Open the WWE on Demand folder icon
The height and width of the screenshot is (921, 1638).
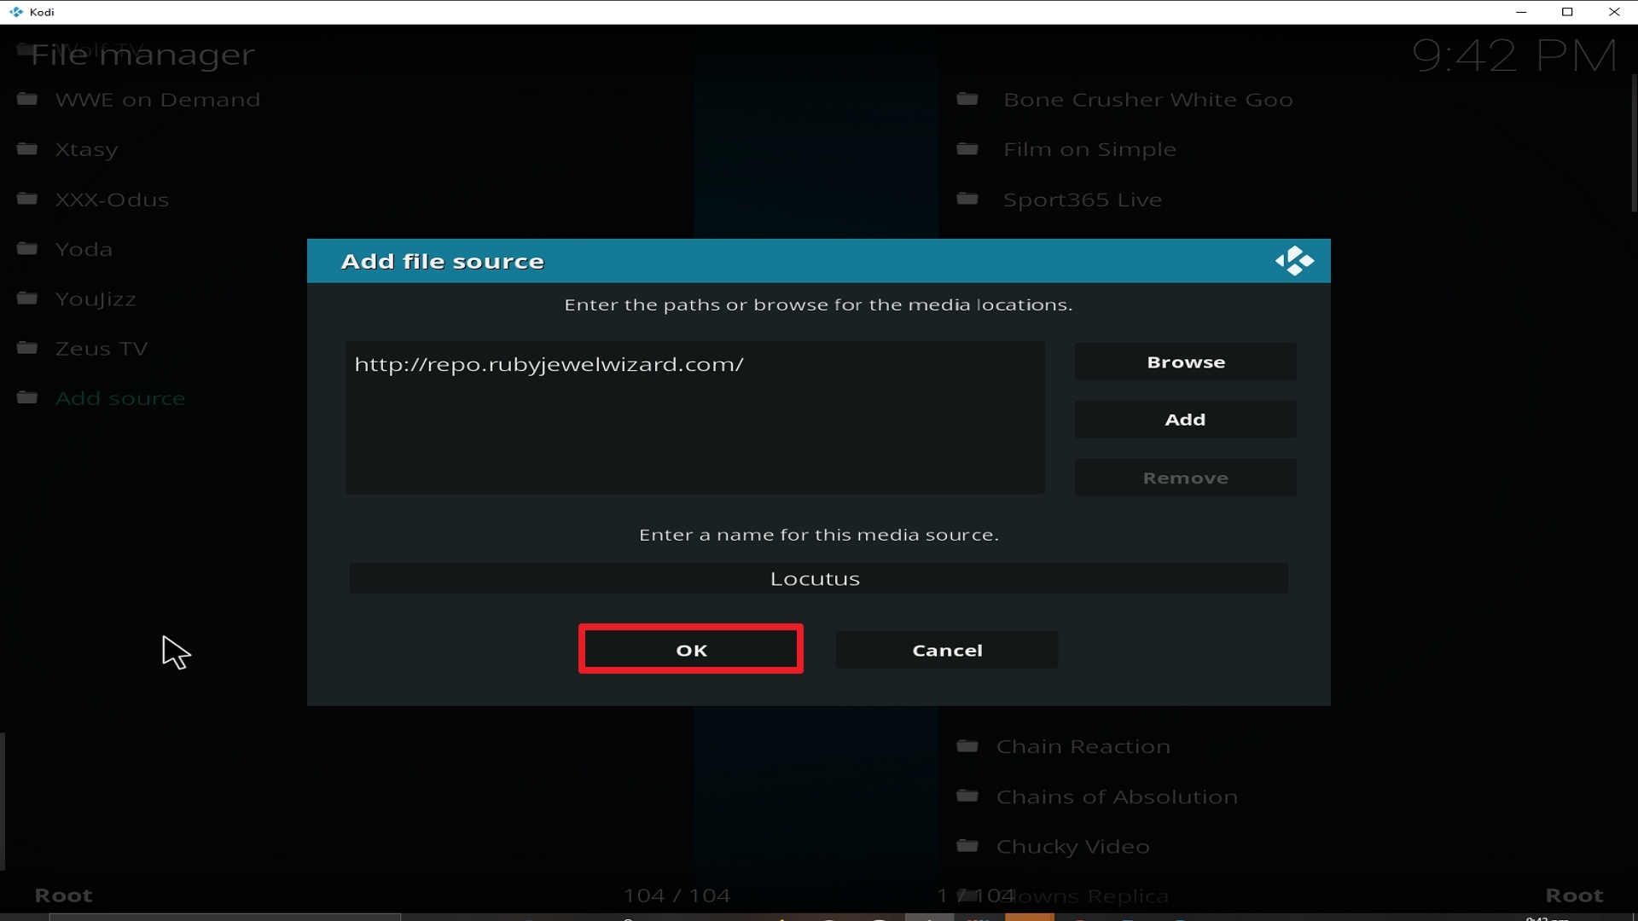coord(27,99)
